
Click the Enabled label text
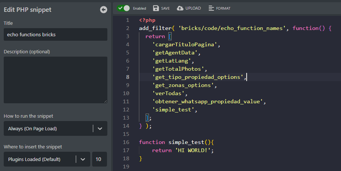[x=140, y=9]
